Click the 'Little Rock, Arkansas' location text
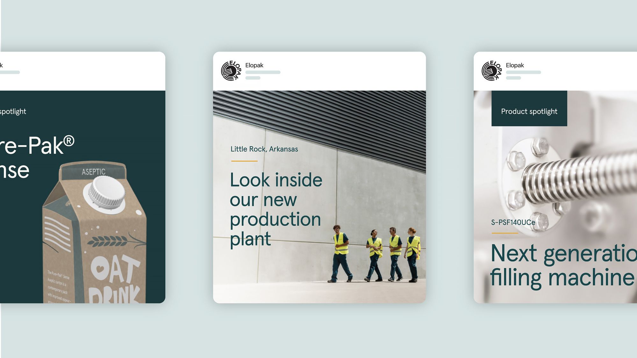The width and height of the screenshot is (637, 358). click(x=264, y=149)
